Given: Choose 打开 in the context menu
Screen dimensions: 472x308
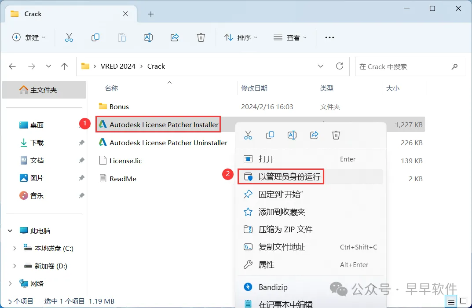Looking at the screenshot, I should click(311, 159).
